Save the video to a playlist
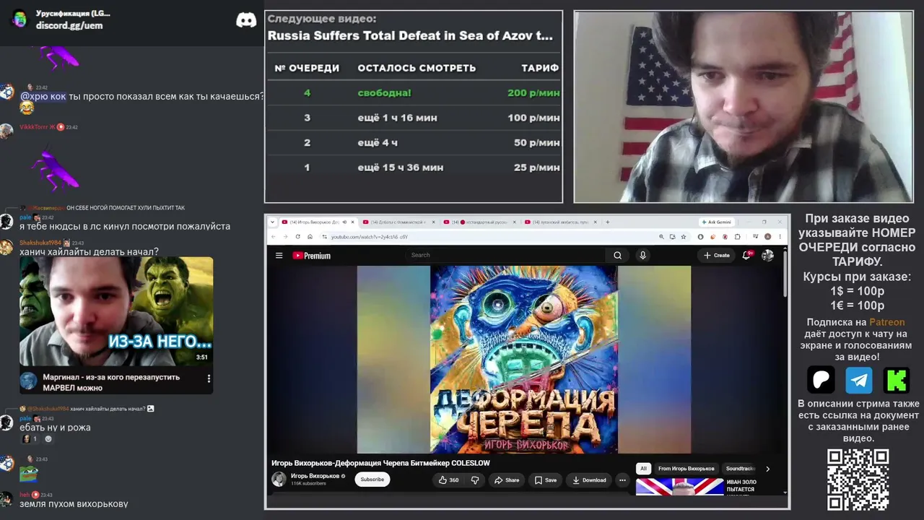 [x=545, y=480]
